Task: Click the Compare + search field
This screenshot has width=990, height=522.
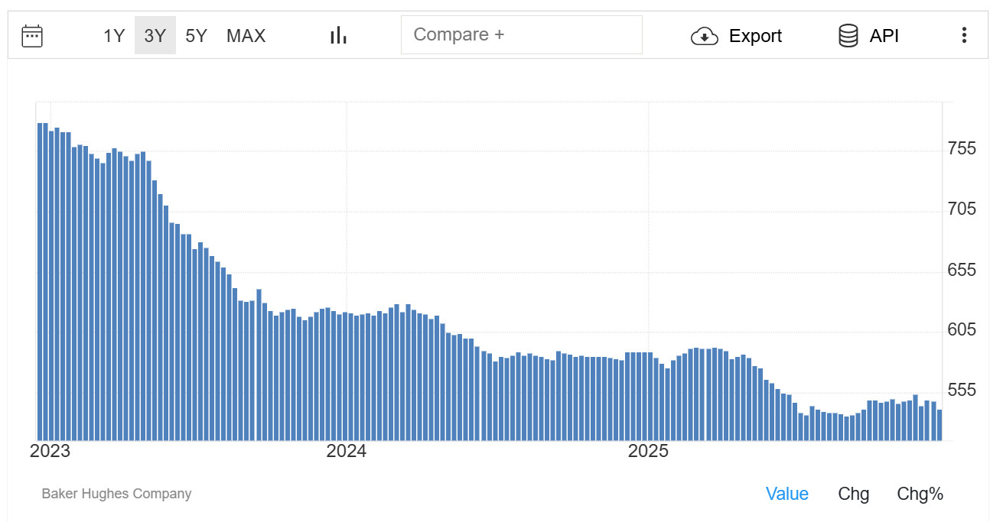Action: (x=521, y=35)
